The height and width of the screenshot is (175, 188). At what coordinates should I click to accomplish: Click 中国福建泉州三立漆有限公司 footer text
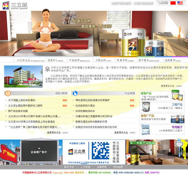(x=37, y=173)
